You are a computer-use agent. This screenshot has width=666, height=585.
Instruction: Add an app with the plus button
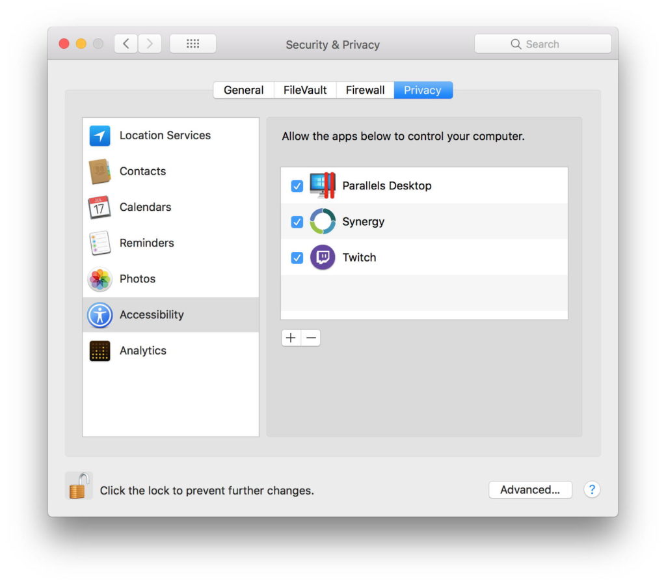(291, 338)
